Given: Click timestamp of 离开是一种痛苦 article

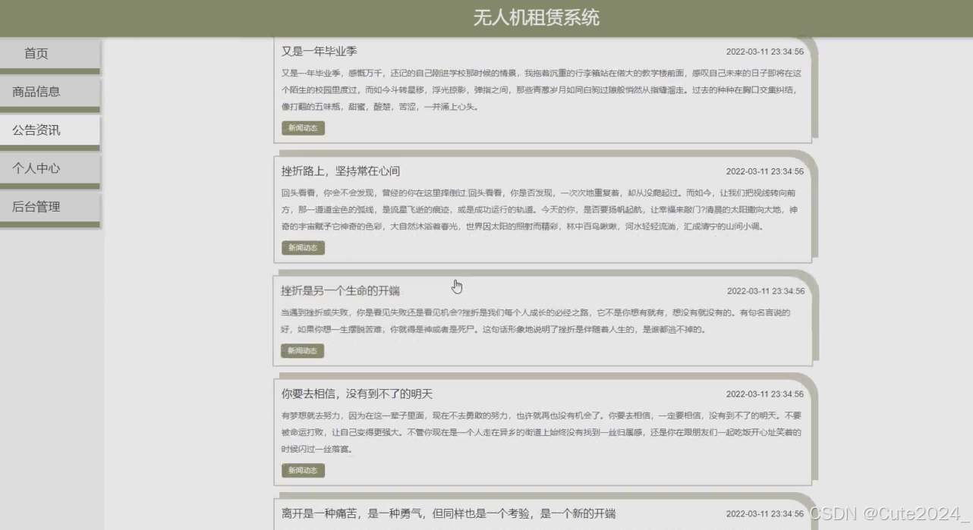Looking at the screenshot, I should click(x=765, y=514).
